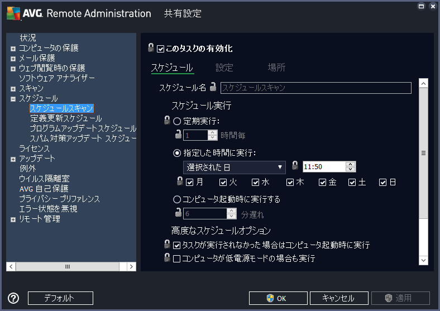Select the コンピュータ起動時に実行する radio button
The image size is (440, 311).
[x=177, y=199]
